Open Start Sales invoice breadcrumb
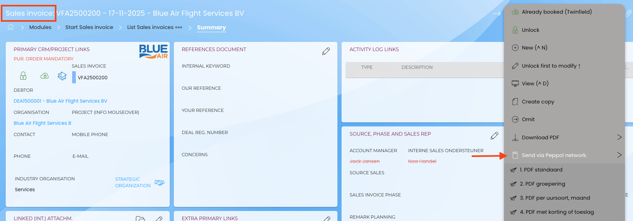633x221 pixels. pyautogui.click(x=89, y=27)
